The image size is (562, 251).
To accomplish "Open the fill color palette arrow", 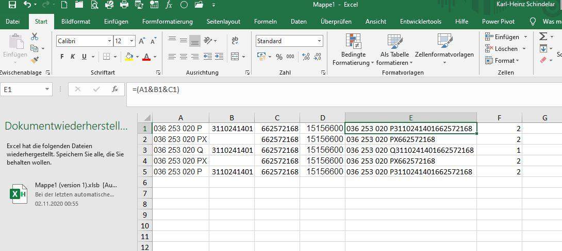I will (x=137, y=57).
